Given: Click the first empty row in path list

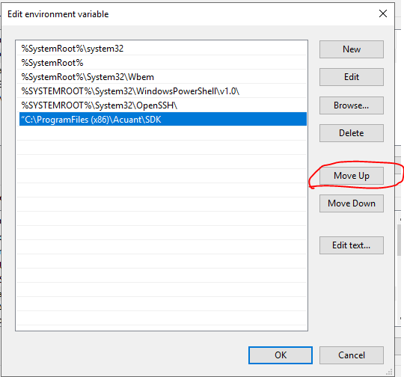Looking at the screenshot, I should 163,133.
